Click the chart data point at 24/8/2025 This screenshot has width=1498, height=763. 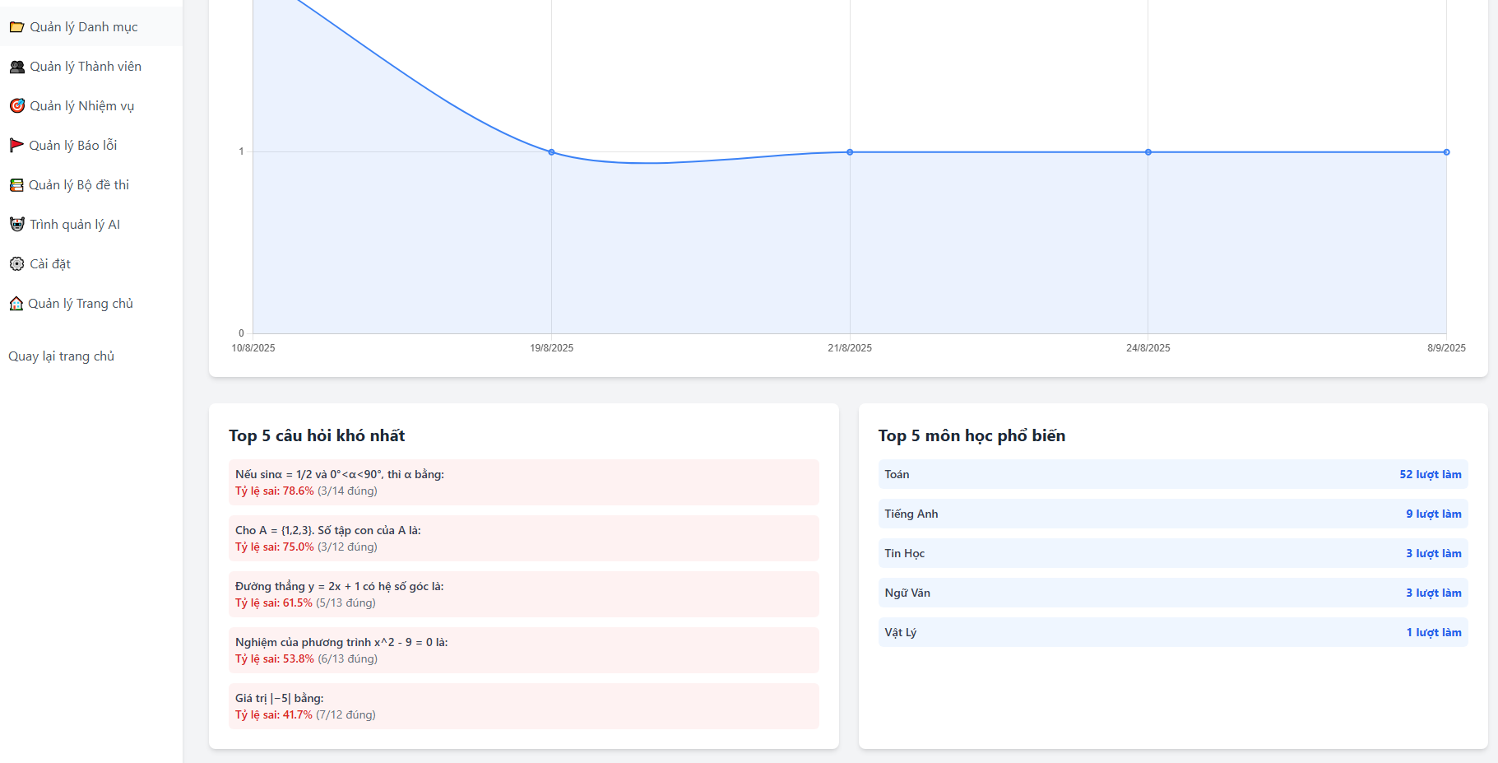tap(1148, 152)
